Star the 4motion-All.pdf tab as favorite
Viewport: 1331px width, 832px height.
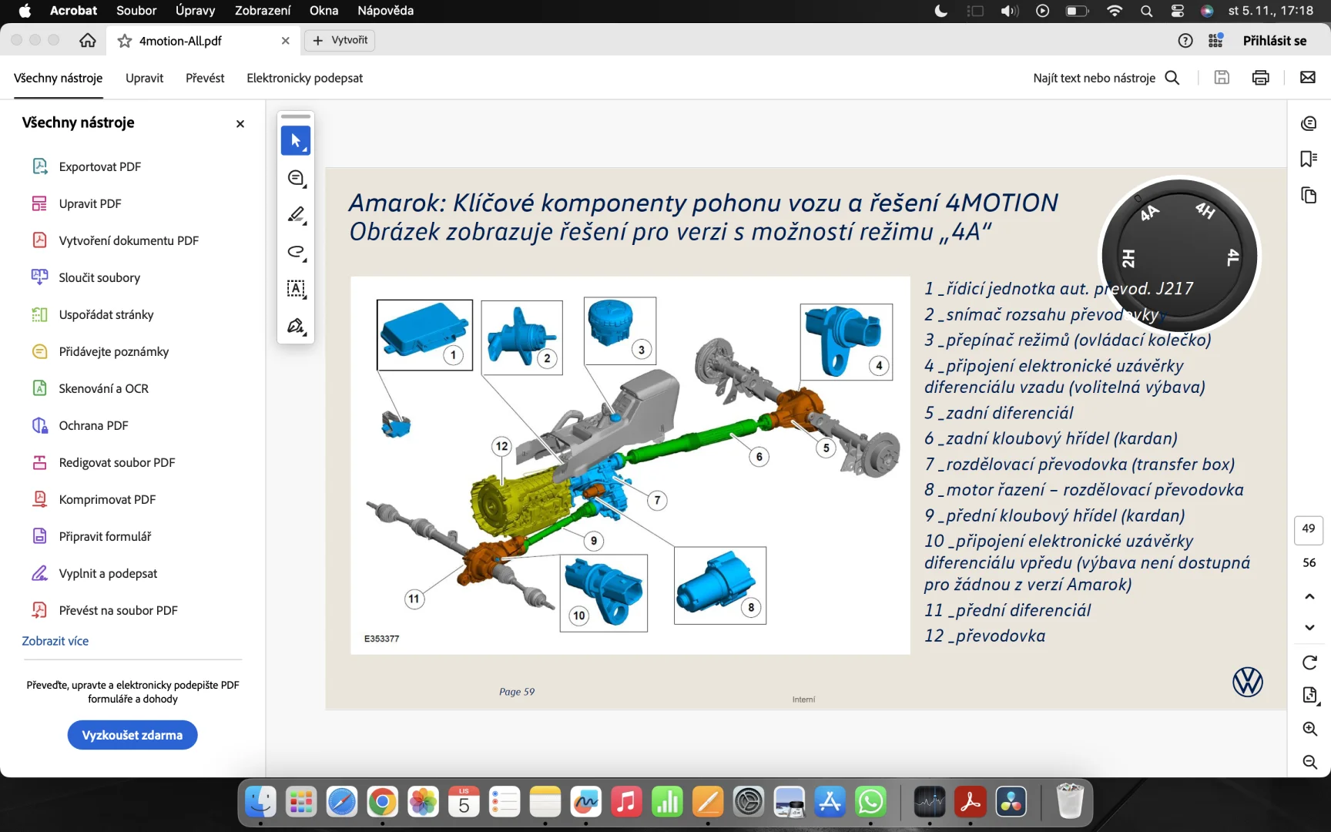[125, 41]
